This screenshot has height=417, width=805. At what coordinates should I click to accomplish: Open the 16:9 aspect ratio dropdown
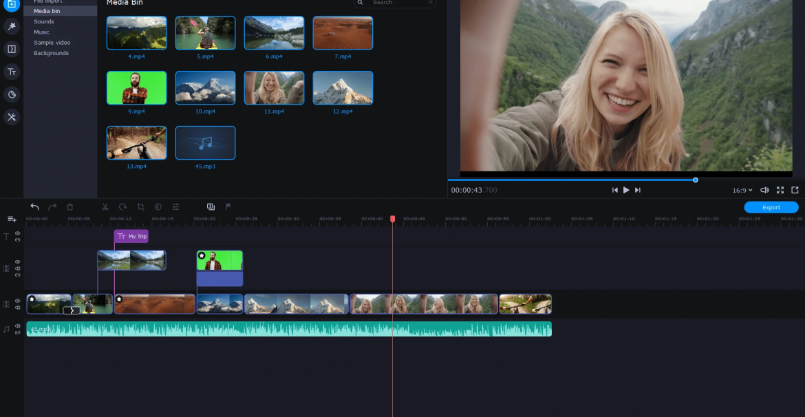pyautogui.click(x=742, y=190)
